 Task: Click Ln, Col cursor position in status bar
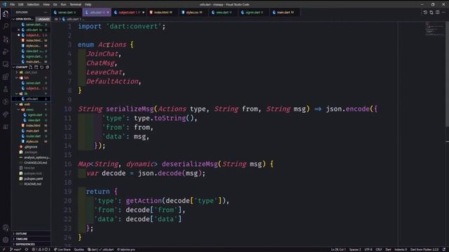point(338,249)
